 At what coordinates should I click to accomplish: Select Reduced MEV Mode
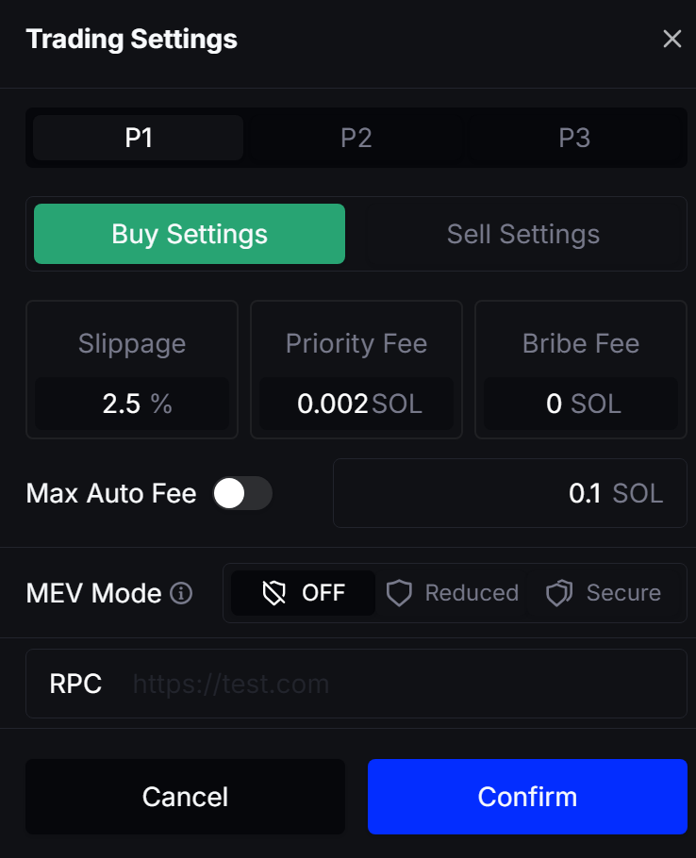[x=454, y=593]
